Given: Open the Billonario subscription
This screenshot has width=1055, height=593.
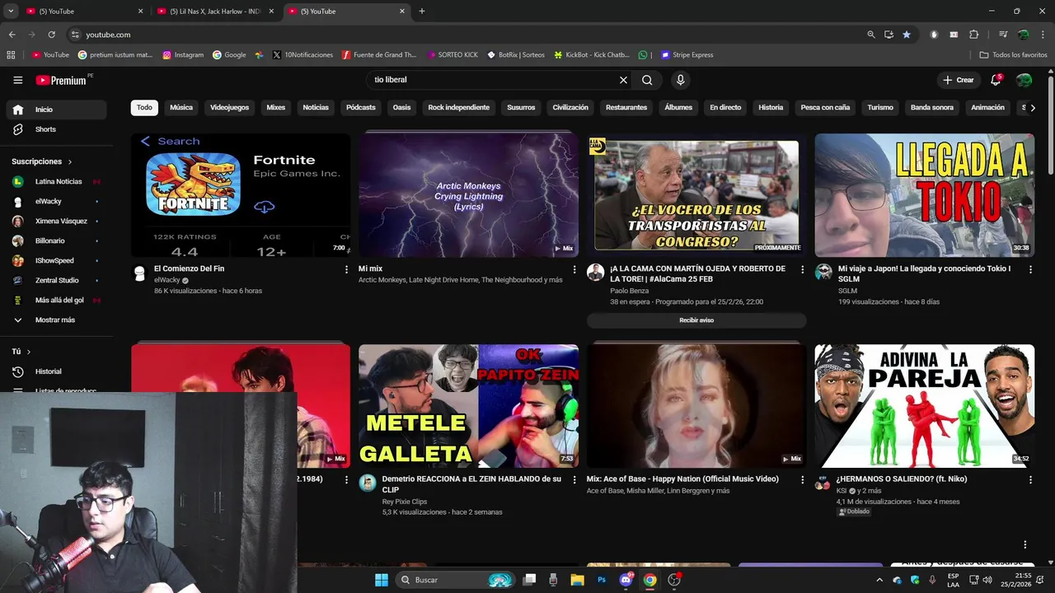Looking at the screenshot, I should click(x=57, y=240).
